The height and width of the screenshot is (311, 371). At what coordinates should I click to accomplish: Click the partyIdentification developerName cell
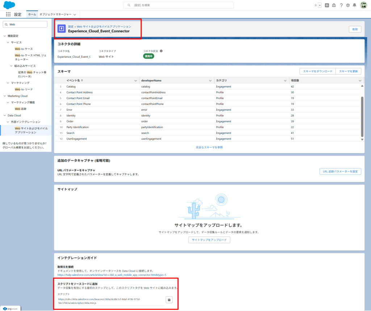152,127
